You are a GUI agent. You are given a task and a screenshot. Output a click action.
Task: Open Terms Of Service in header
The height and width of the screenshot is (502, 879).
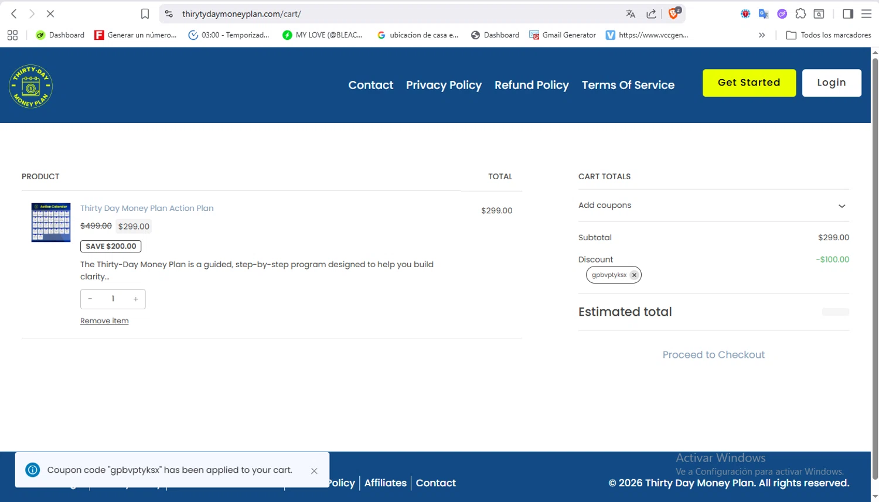pos(628,85)
